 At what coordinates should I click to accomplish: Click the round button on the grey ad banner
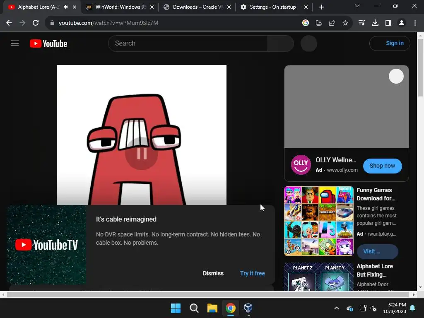pos(396,76)
